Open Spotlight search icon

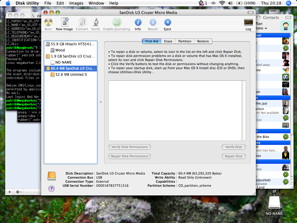click(289, 3)
